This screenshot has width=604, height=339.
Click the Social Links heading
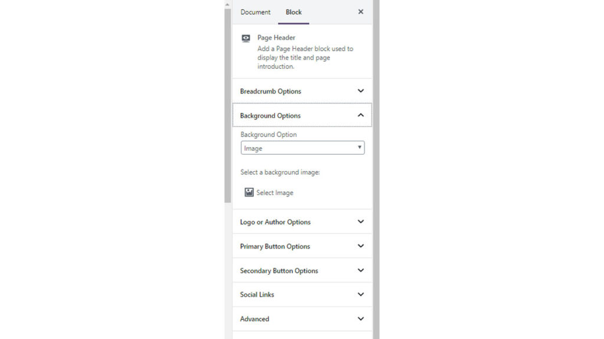point(257,294)
